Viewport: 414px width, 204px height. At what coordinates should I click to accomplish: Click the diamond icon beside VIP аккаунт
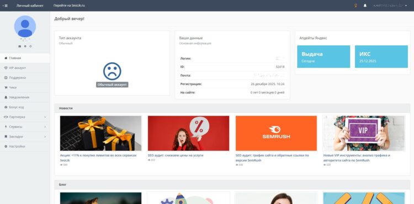click(x=6, y=68)
